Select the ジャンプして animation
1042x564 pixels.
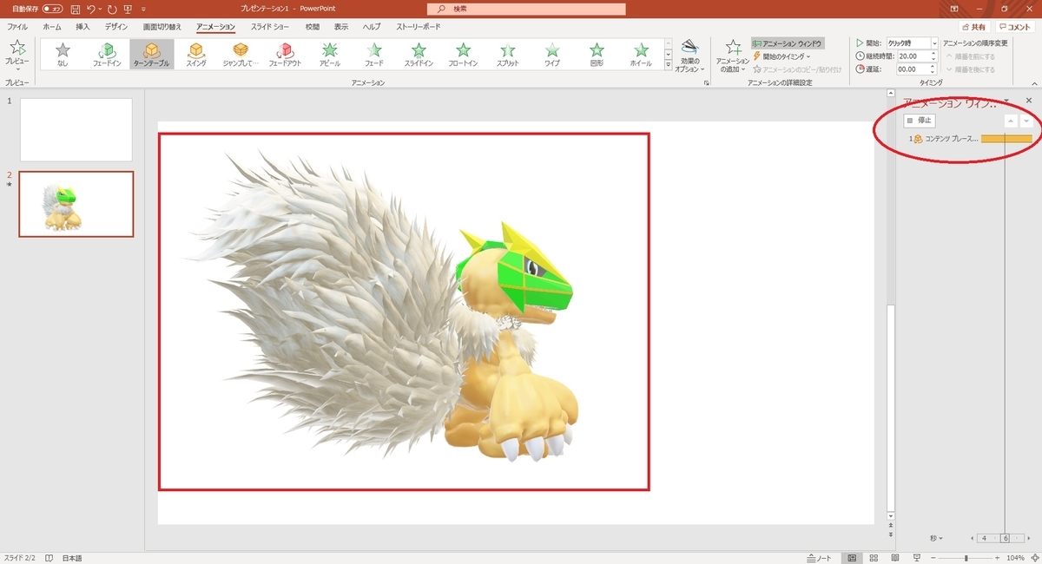point(241,56)
